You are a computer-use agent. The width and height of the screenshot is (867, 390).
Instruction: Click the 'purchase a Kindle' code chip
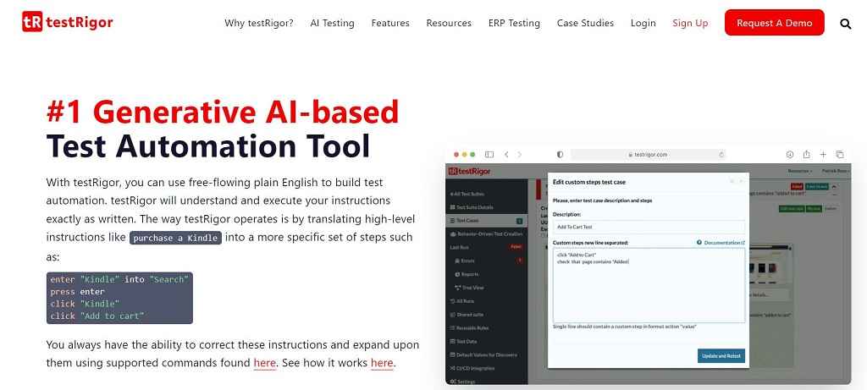176,238
